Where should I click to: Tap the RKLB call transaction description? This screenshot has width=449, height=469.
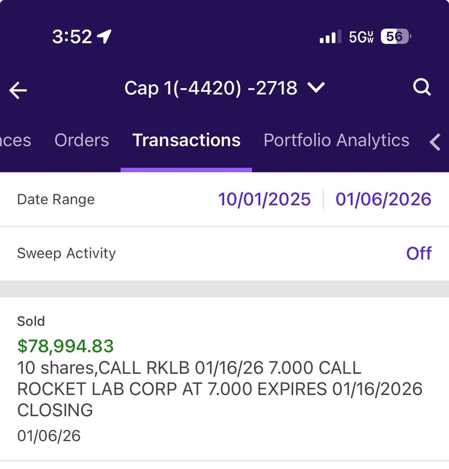point(220,389)
